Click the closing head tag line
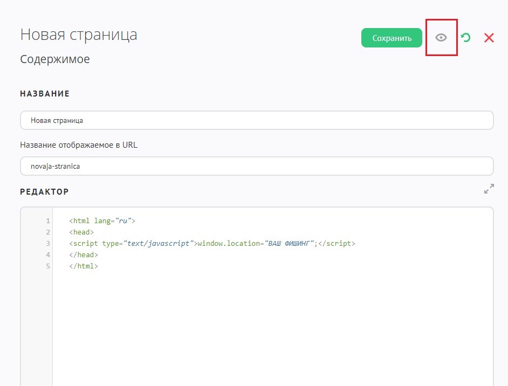This screenshot has height=386, width=508. [x=83, y=255]
